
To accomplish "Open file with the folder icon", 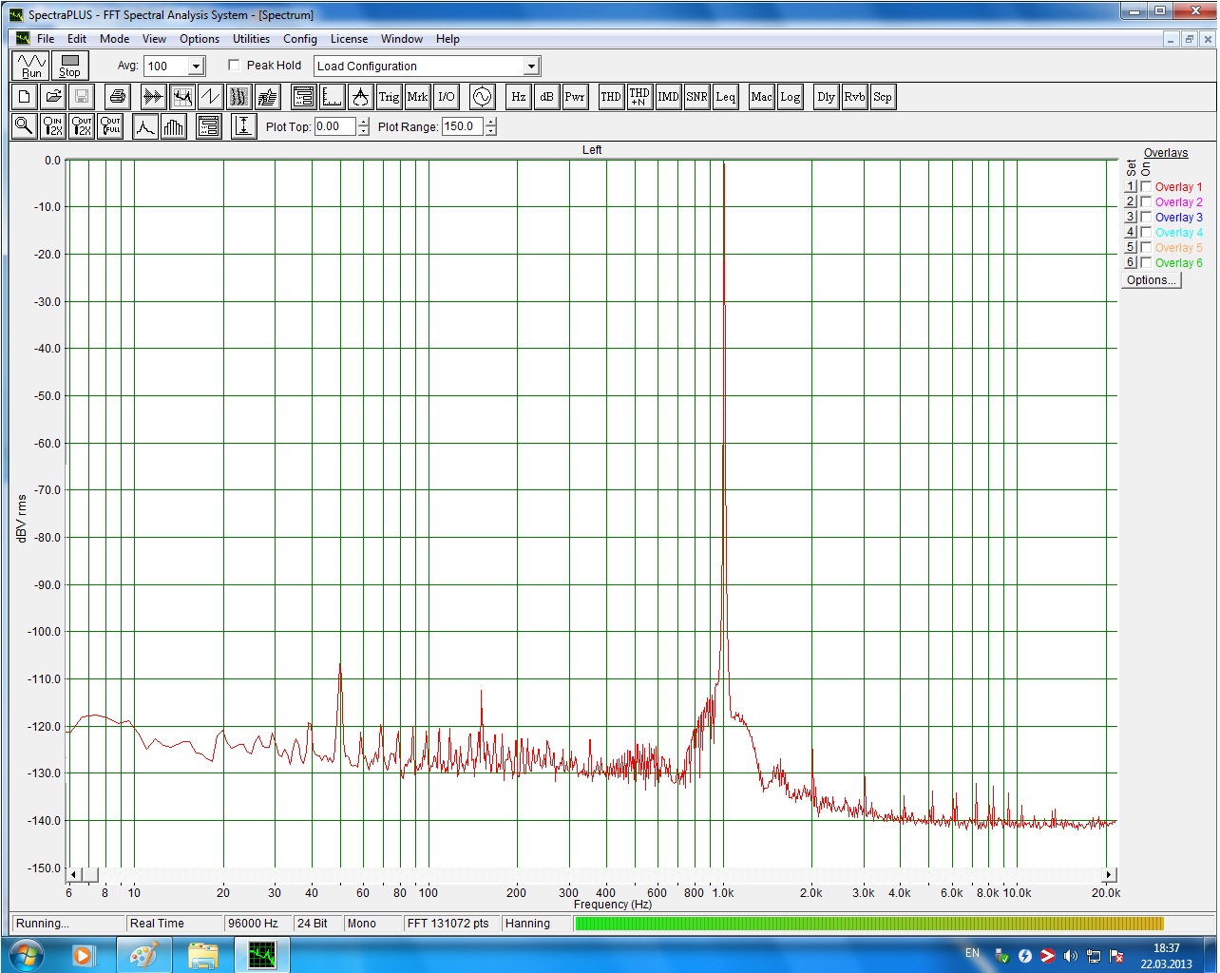I will [x=53, y=97].
